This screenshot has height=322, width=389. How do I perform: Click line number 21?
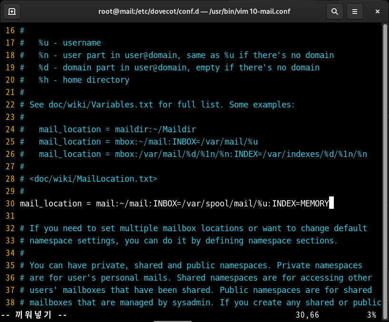tap(10, 92)
